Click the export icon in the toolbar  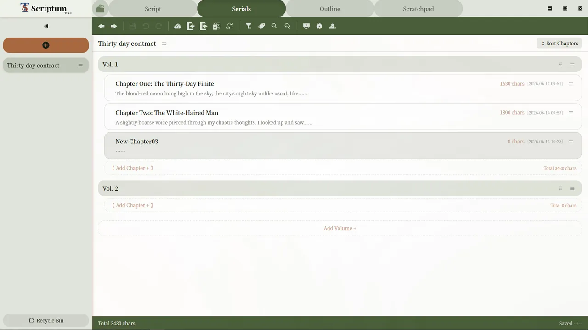tap(204, 26)
